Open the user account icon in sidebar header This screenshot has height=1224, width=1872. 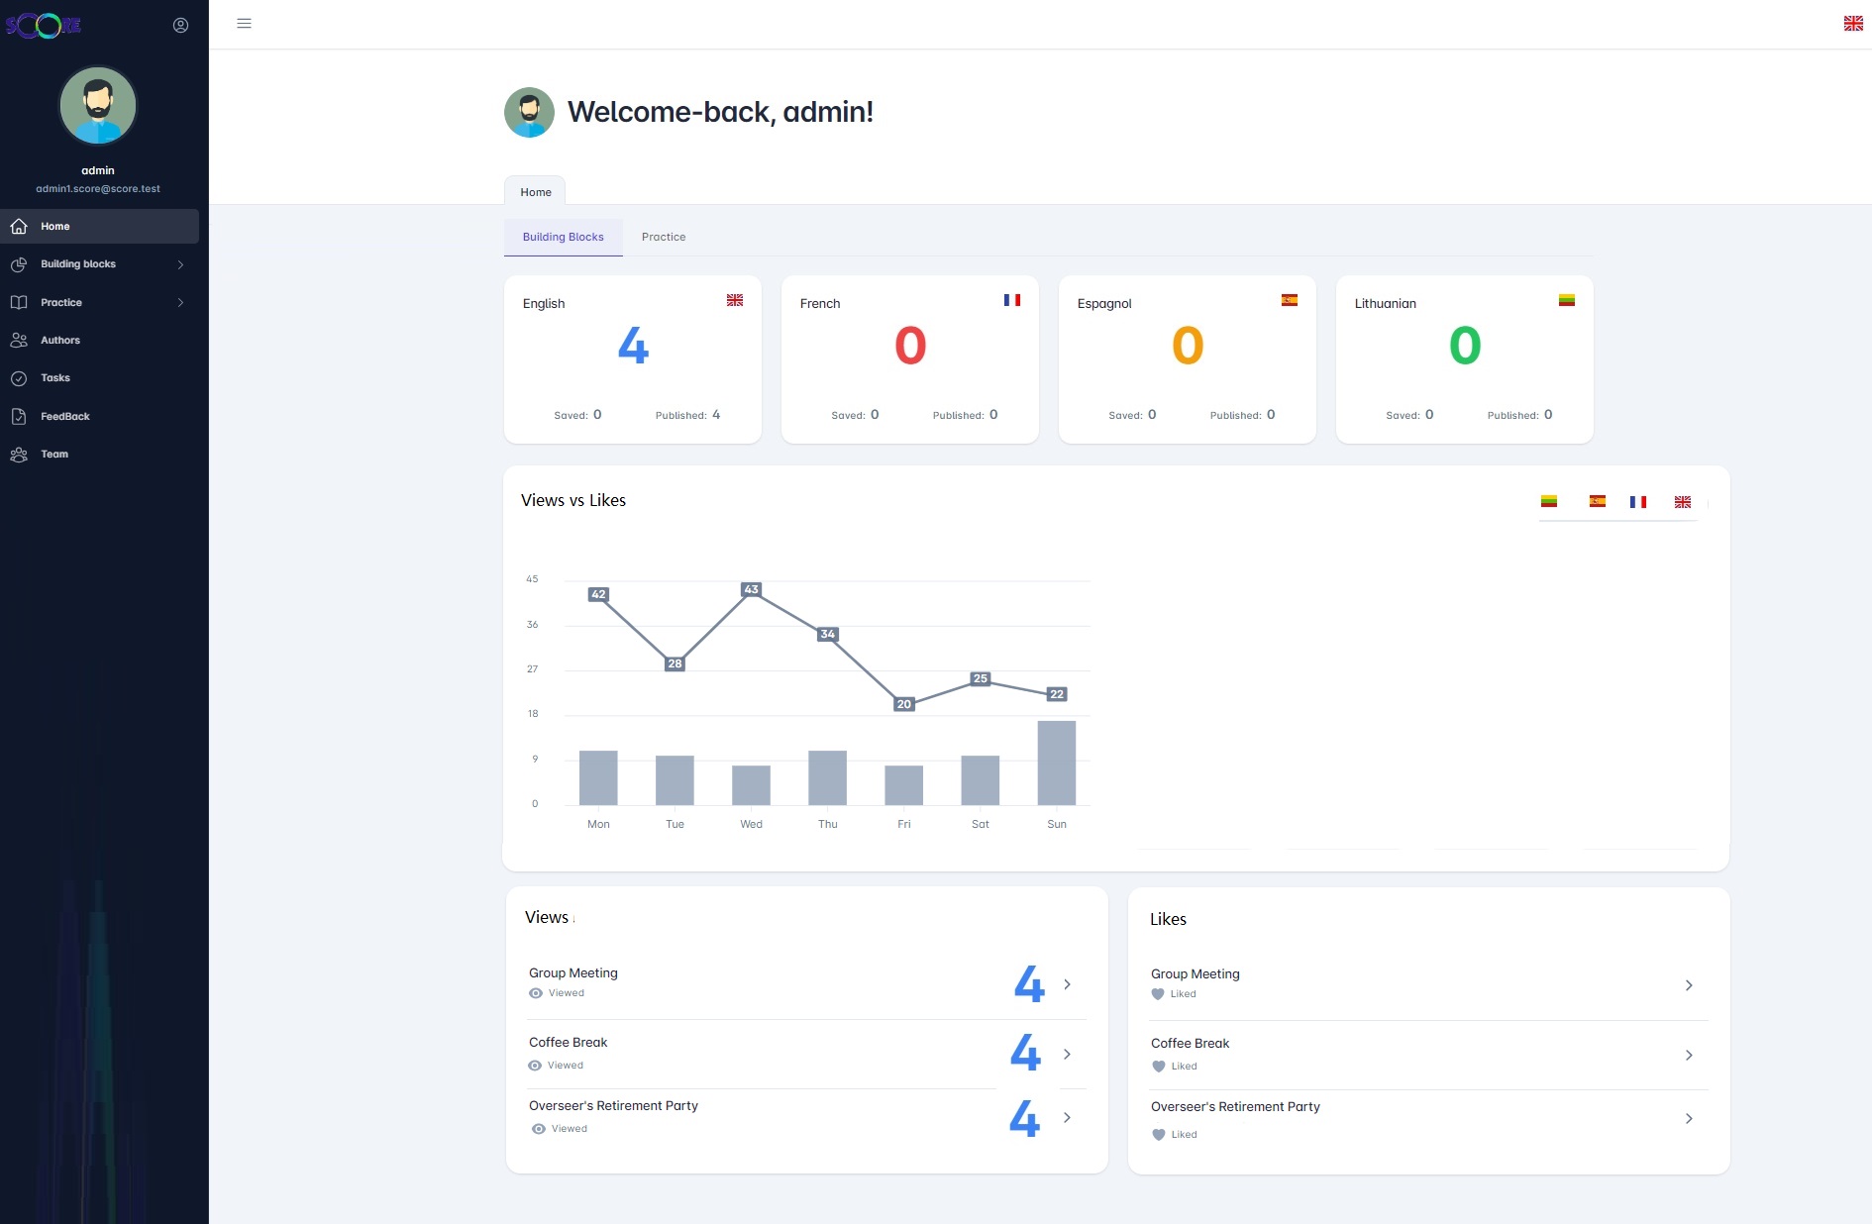coord(180,26)
